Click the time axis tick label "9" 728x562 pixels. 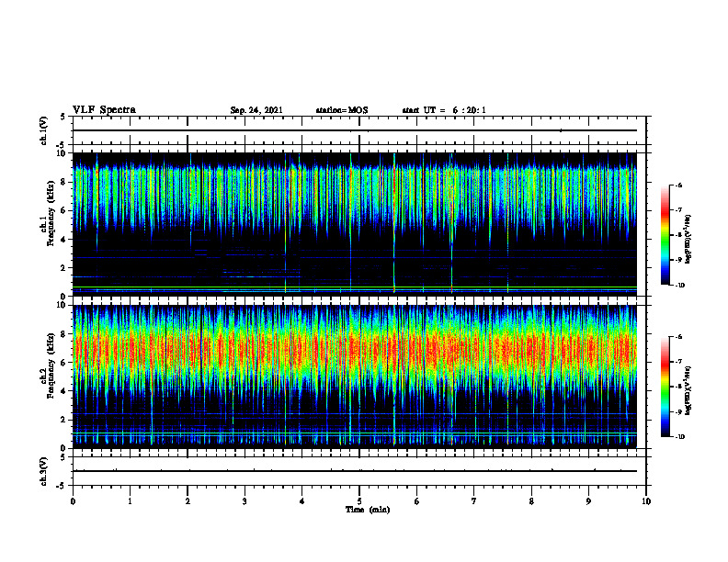click(x=588, y=501)
